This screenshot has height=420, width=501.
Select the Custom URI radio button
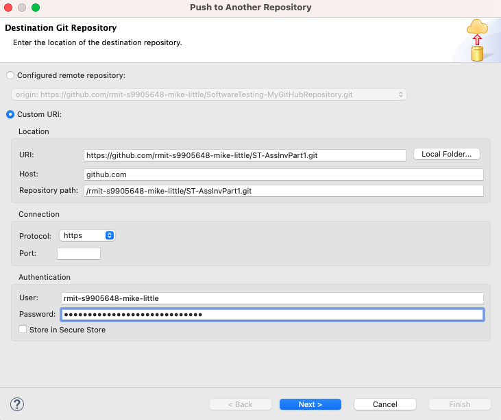[x=10, y=114]
